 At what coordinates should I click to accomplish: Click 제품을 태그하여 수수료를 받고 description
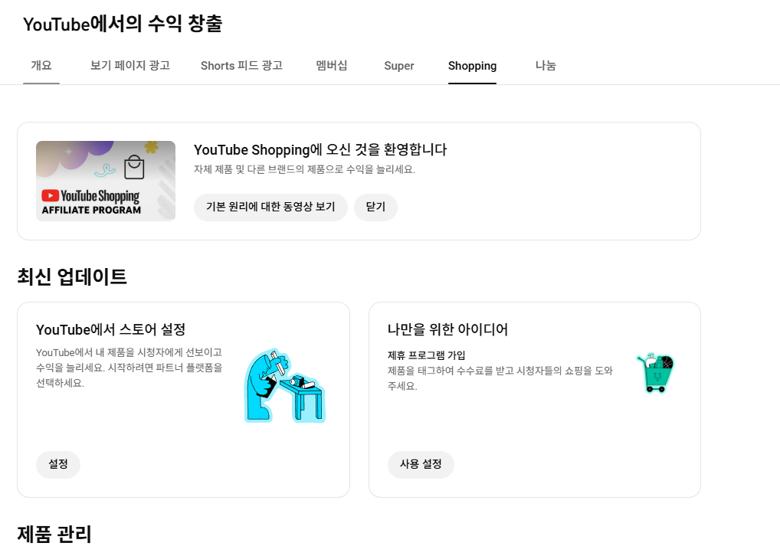(500, 378)
